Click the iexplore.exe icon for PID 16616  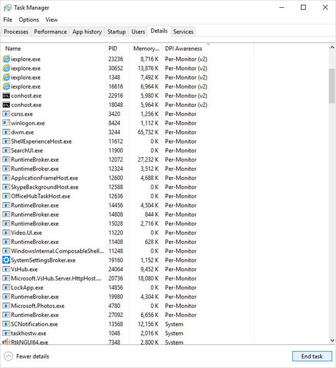pos(6,86)
